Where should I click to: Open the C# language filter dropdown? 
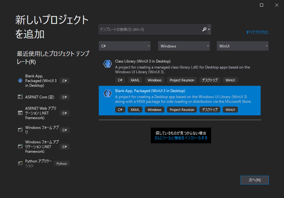pyautogui.click(x=125, y=46)
